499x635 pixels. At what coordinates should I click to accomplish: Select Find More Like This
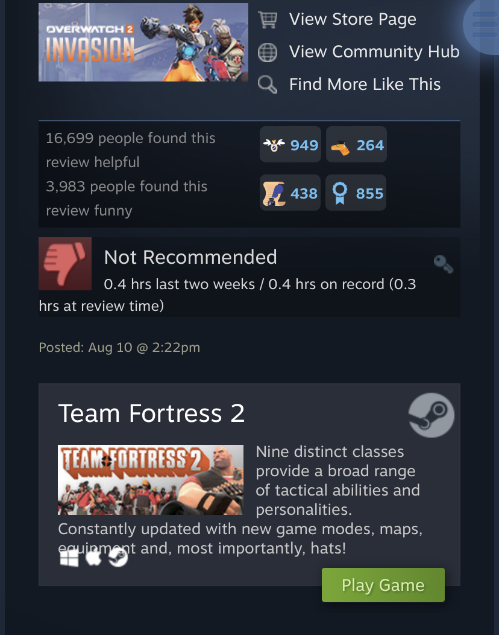point(365,85)
